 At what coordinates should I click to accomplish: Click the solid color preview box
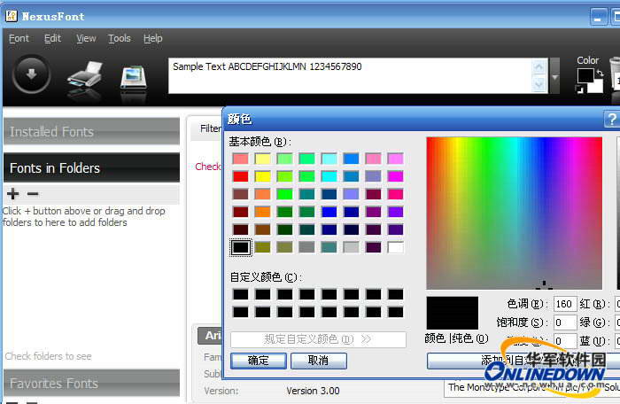click(453, 313)
